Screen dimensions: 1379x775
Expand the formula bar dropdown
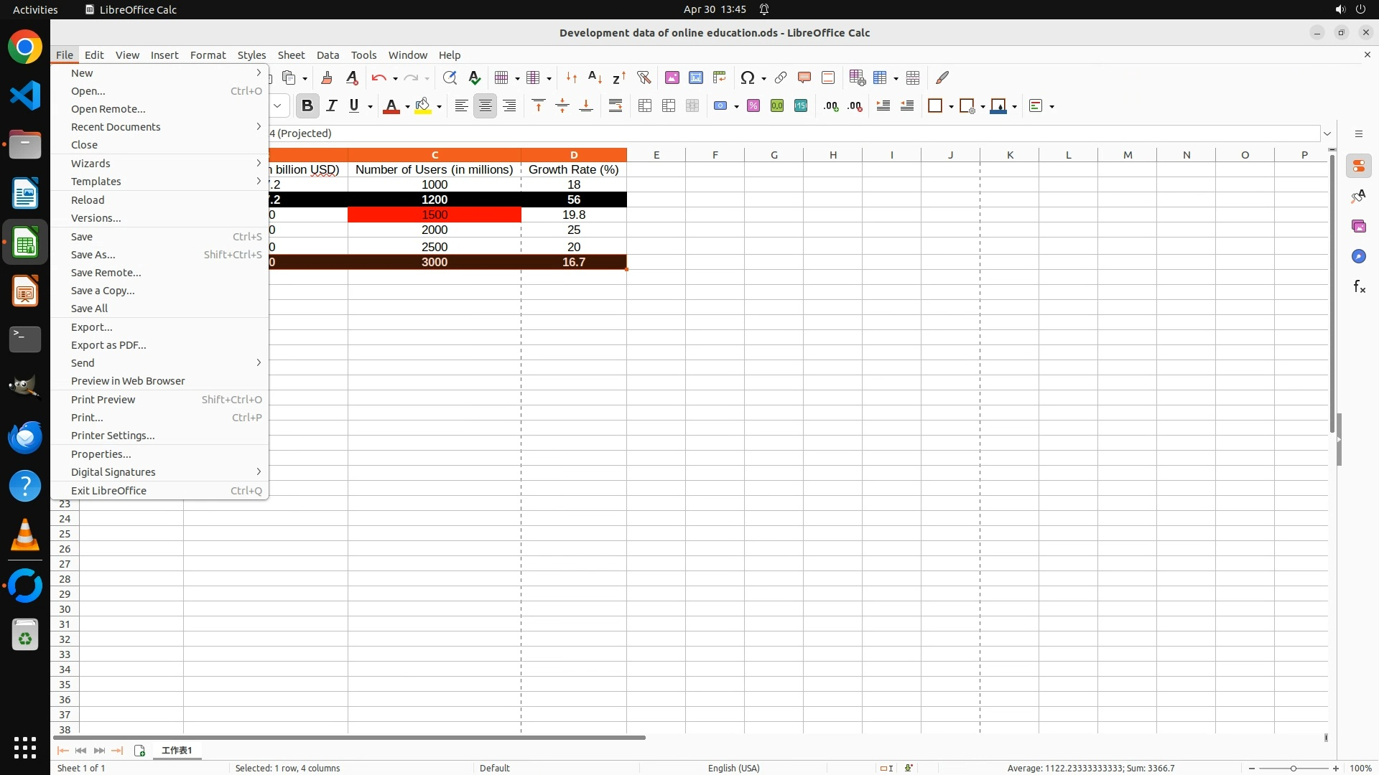(x=1327, y=133)
